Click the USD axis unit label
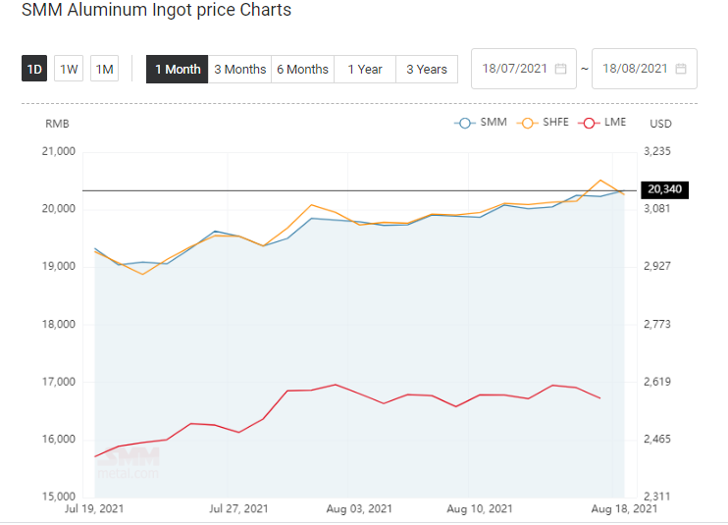 click(x=660, y=124)
